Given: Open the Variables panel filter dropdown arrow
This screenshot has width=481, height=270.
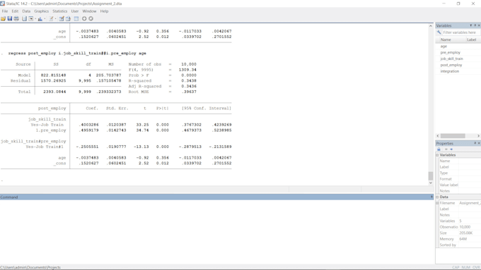Looking at the screenshot, I should coord(471,25).
